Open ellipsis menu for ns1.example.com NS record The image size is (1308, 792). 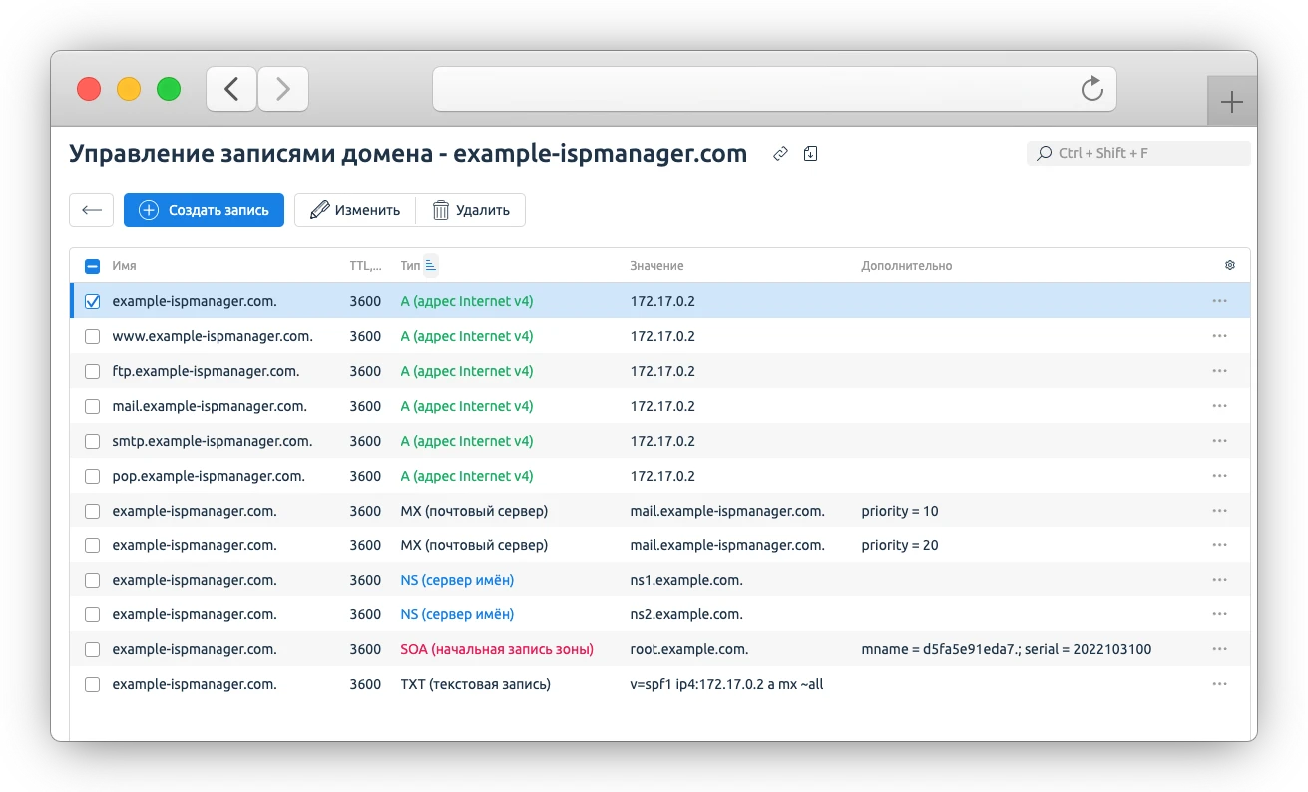tap(1218, 579)
